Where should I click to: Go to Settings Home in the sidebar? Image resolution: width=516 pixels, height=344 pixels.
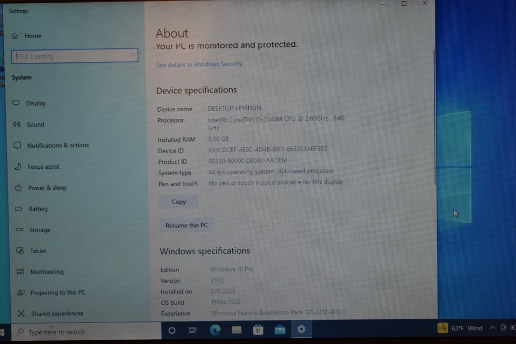click(33, 35)
